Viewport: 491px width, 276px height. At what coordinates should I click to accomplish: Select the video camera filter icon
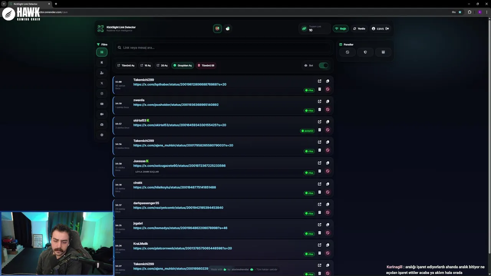(102, 114)
